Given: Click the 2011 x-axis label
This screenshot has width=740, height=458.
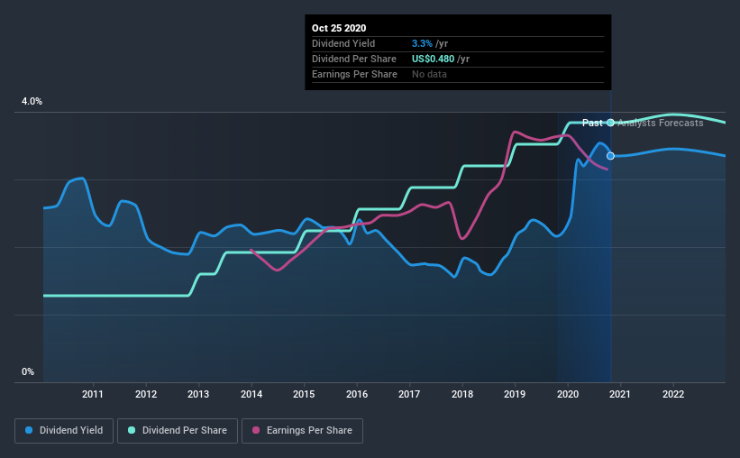Looking at the screenshot, I should (x=93, y=394).
